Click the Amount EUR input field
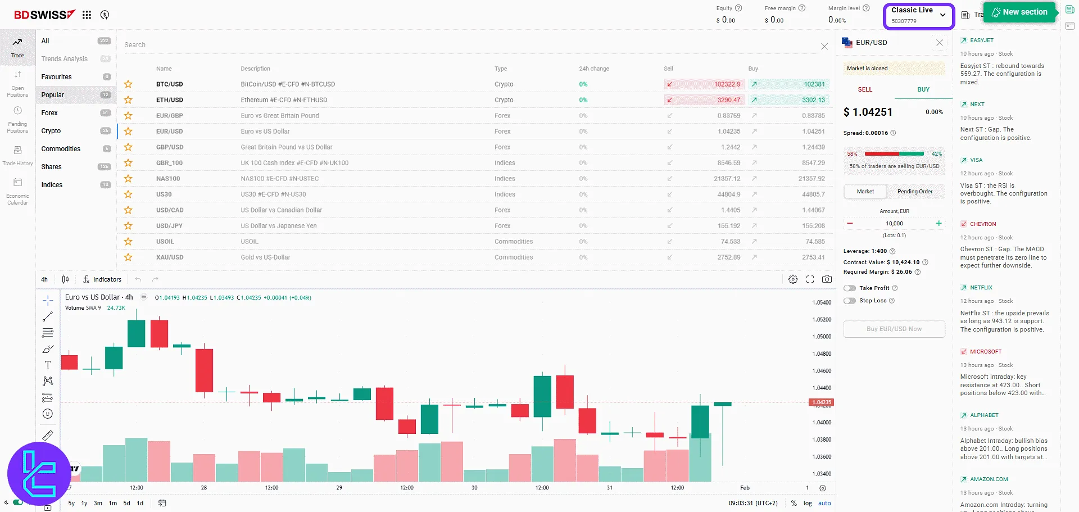The image size is (1079, 512). 894,224
